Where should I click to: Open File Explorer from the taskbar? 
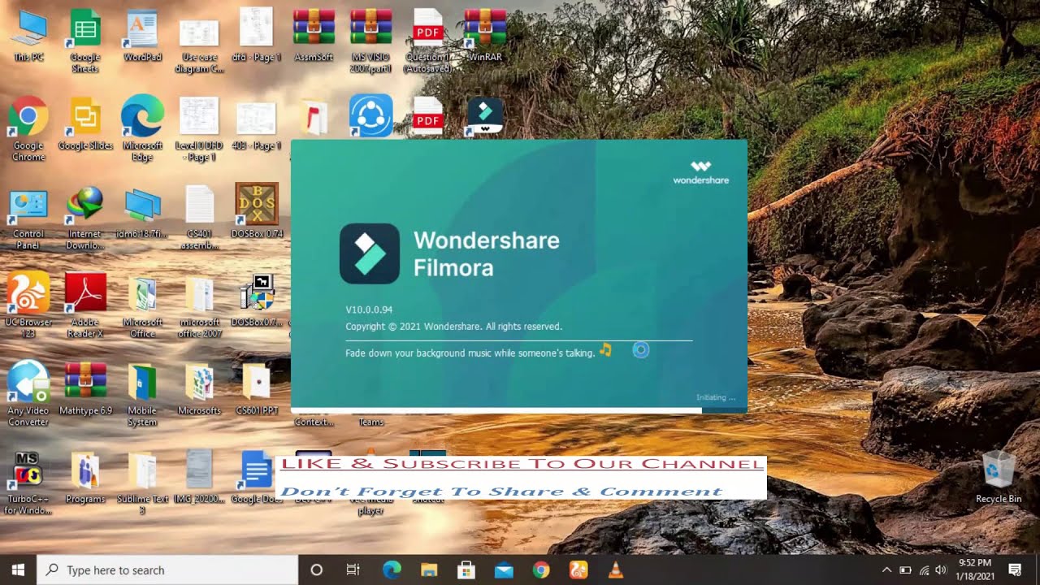point(429,570)
